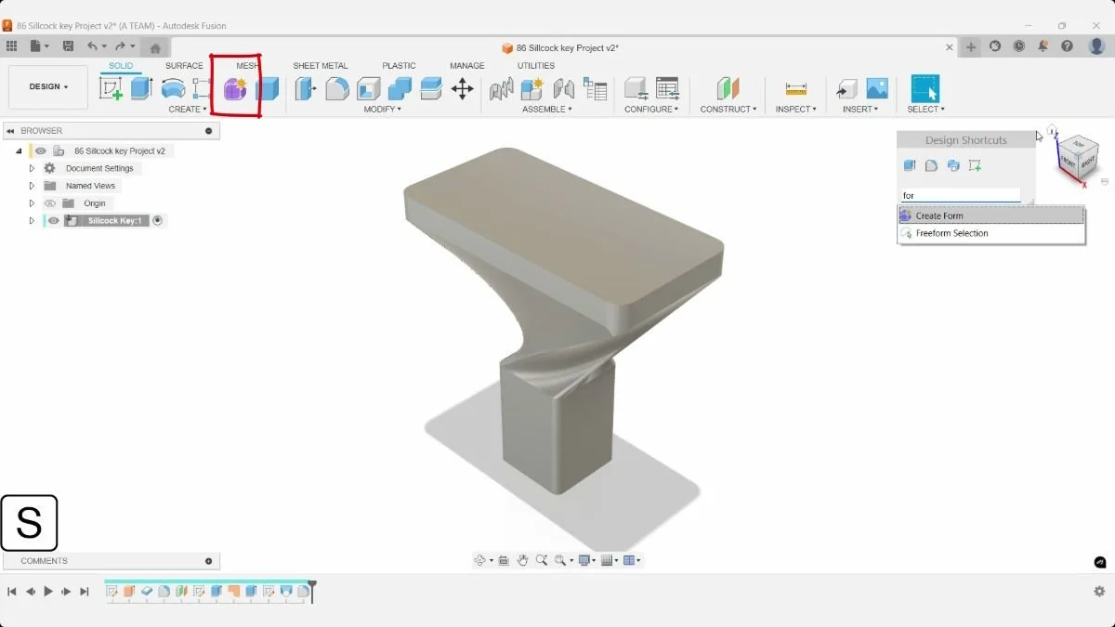
Task: Click the purple Create Form icon
Action: pyautogui.click(x=235, y=89)
